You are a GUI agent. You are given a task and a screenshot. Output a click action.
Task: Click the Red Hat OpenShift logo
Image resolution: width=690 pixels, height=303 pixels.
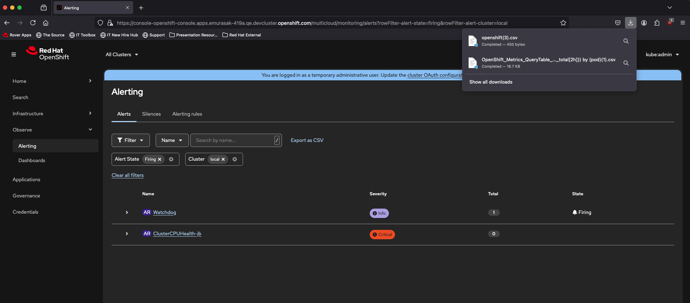[x=48, y=53]
